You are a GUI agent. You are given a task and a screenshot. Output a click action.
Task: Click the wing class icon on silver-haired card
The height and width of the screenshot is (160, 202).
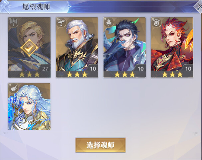(x=14, y=88)
